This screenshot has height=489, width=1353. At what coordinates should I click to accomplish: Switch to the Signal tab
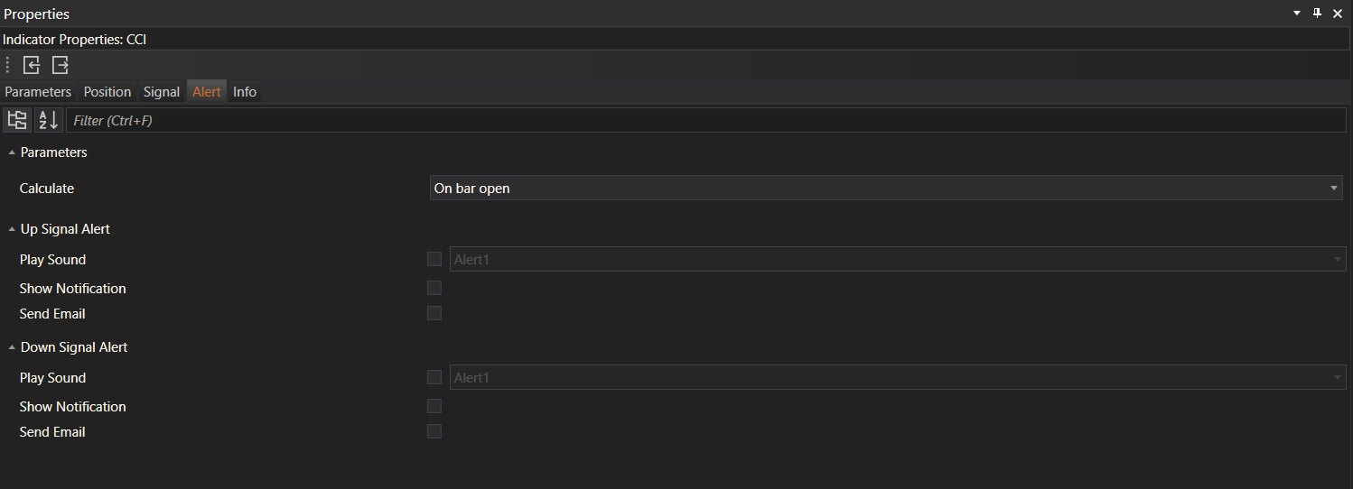tap(162, 92)
